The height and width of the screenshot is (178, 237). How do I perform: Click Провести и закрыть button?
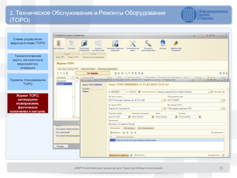click(x=119, y=155)
